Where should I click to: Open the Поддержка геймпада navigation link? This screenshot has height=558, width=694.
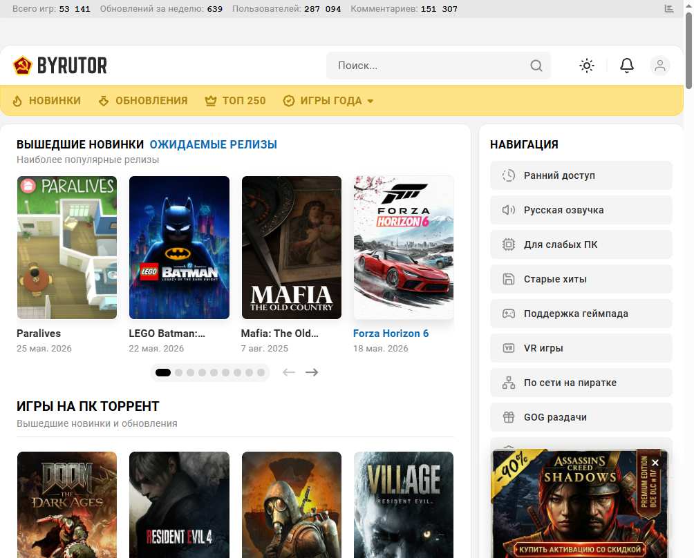tap(581, 314)
